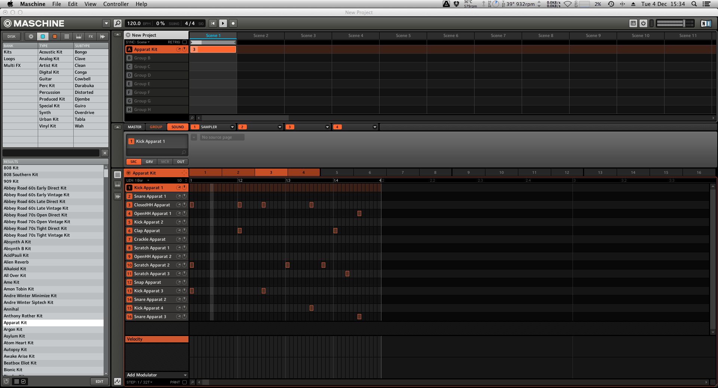Open the Controller menu
The image size is (718, 388).
tap(116, 4)
